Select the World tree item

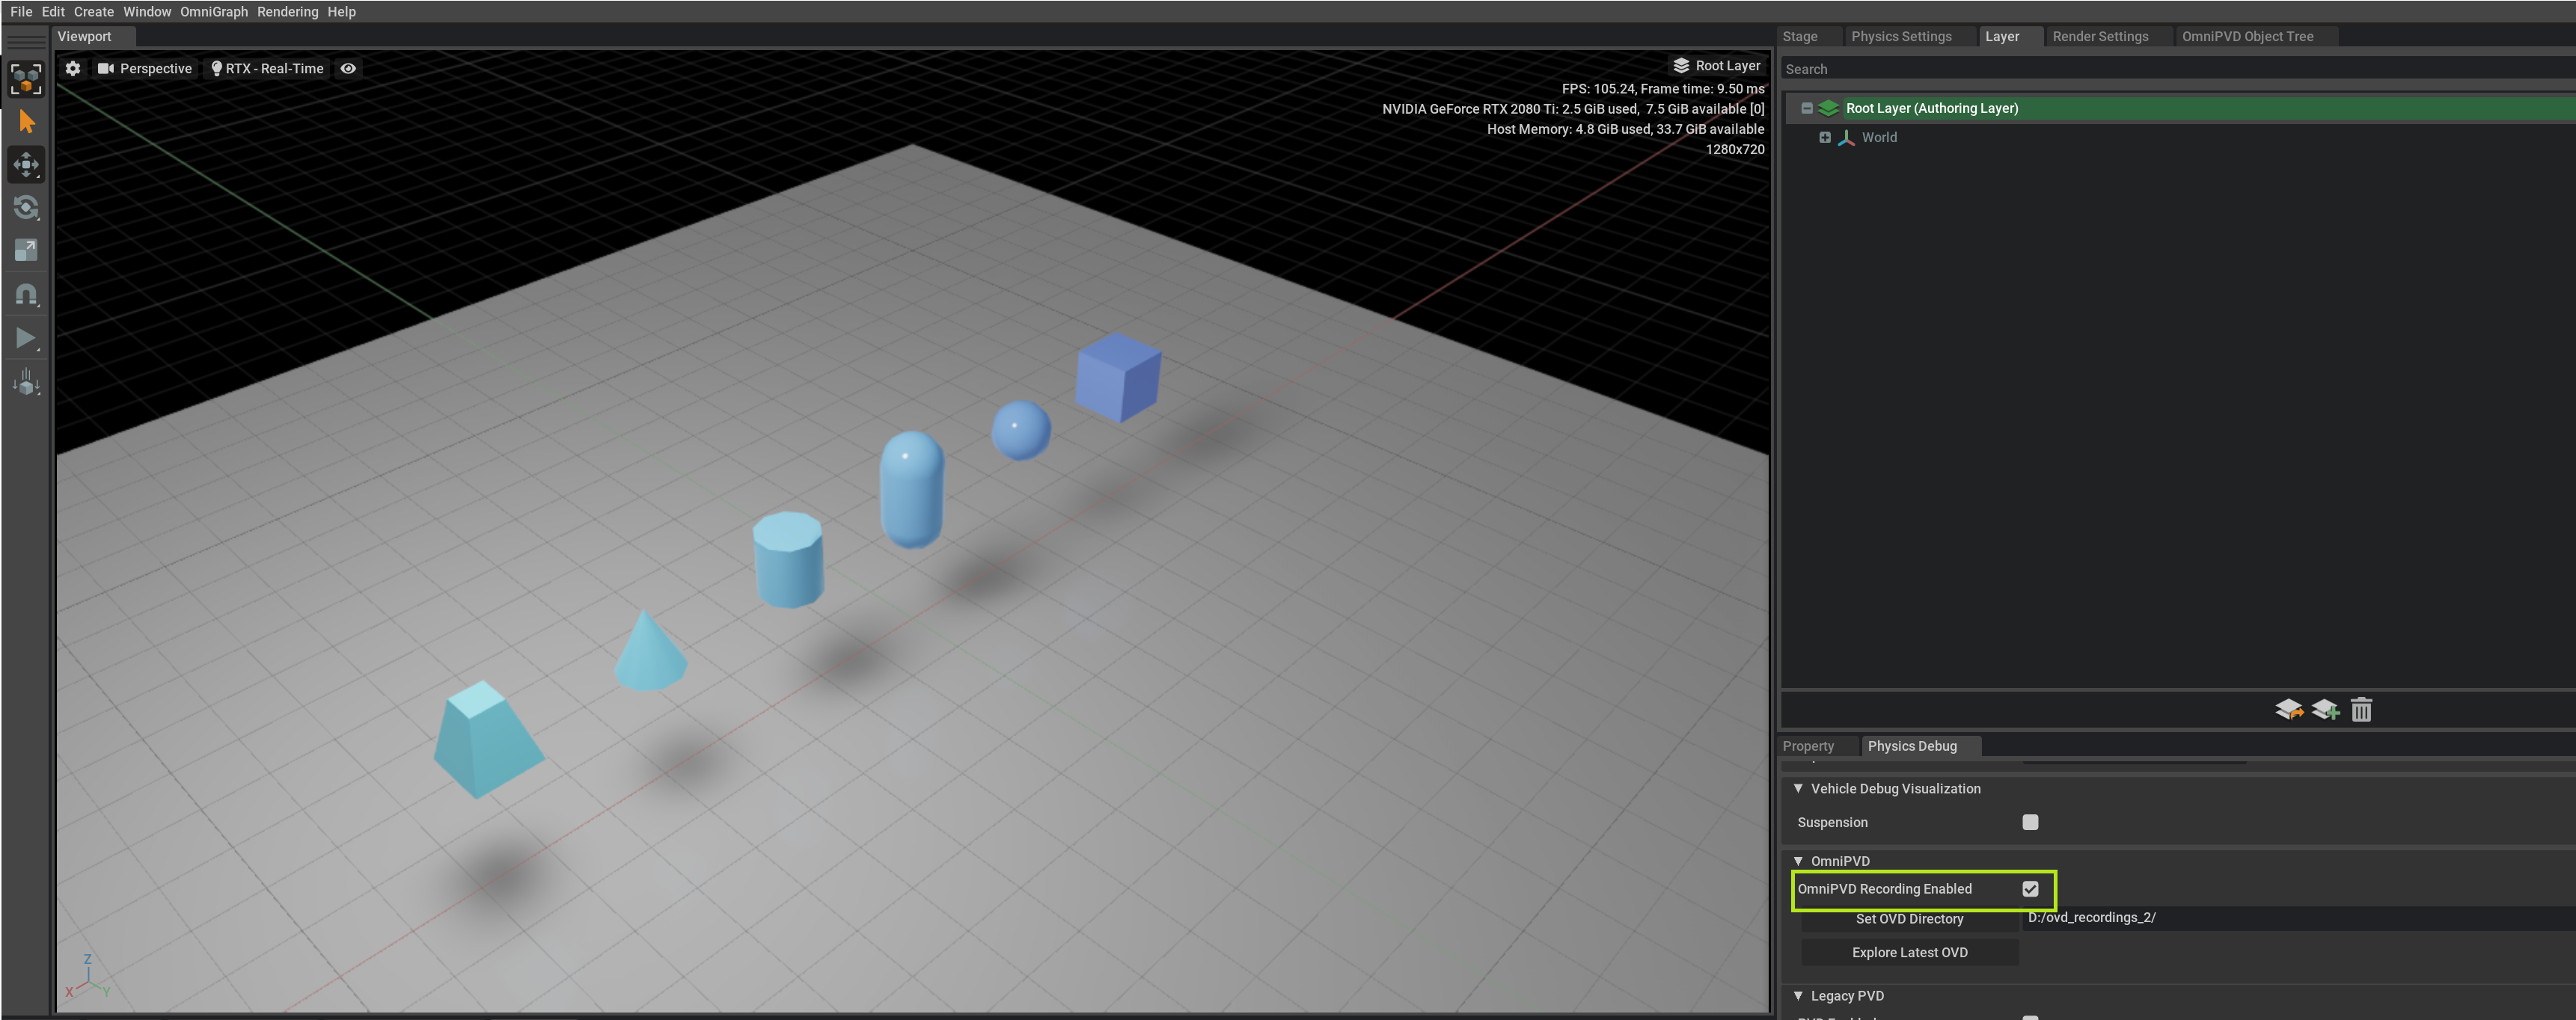tap(1879, 138)
